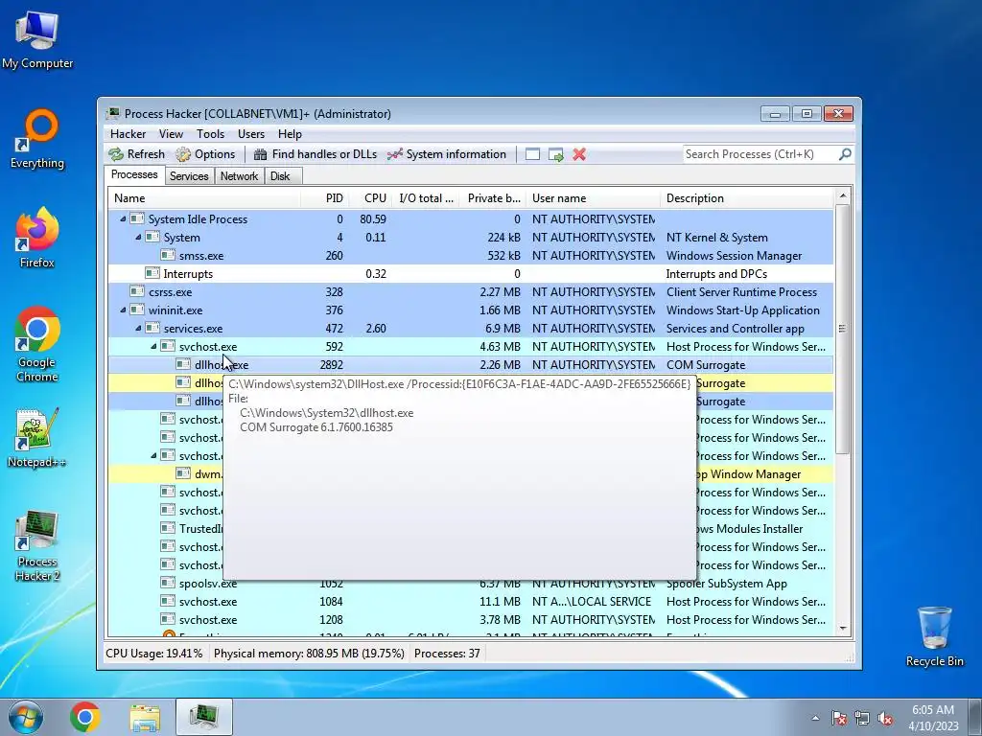The image size is (982, 736).
Task: Click the 'Client Server Runtime Process' description
Action: point(741,291)
